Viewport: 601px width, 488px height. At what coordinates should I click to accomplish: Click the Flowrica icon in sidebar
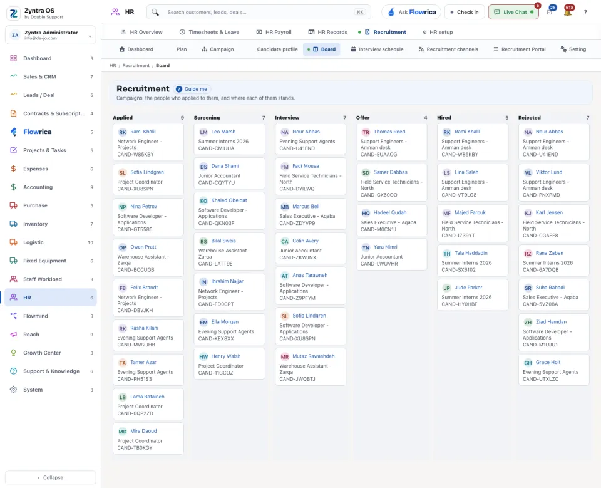pos(13,132)
